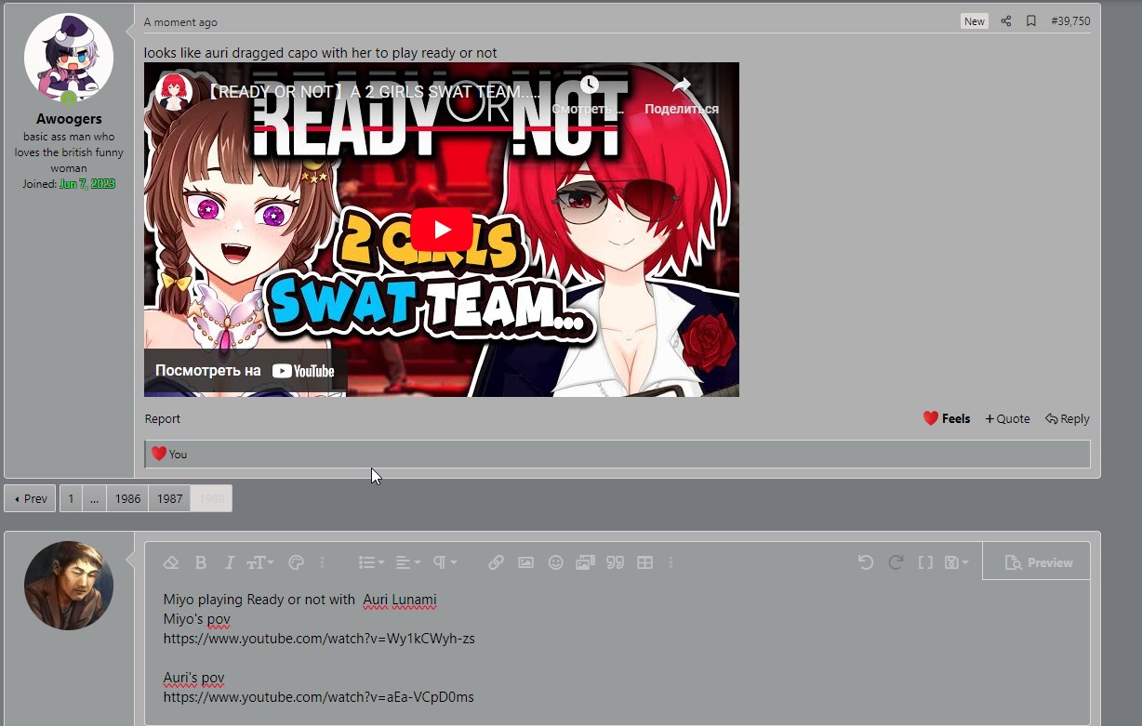
Task: Toggle bold formatting in the editor
Action: pos(201,562)
